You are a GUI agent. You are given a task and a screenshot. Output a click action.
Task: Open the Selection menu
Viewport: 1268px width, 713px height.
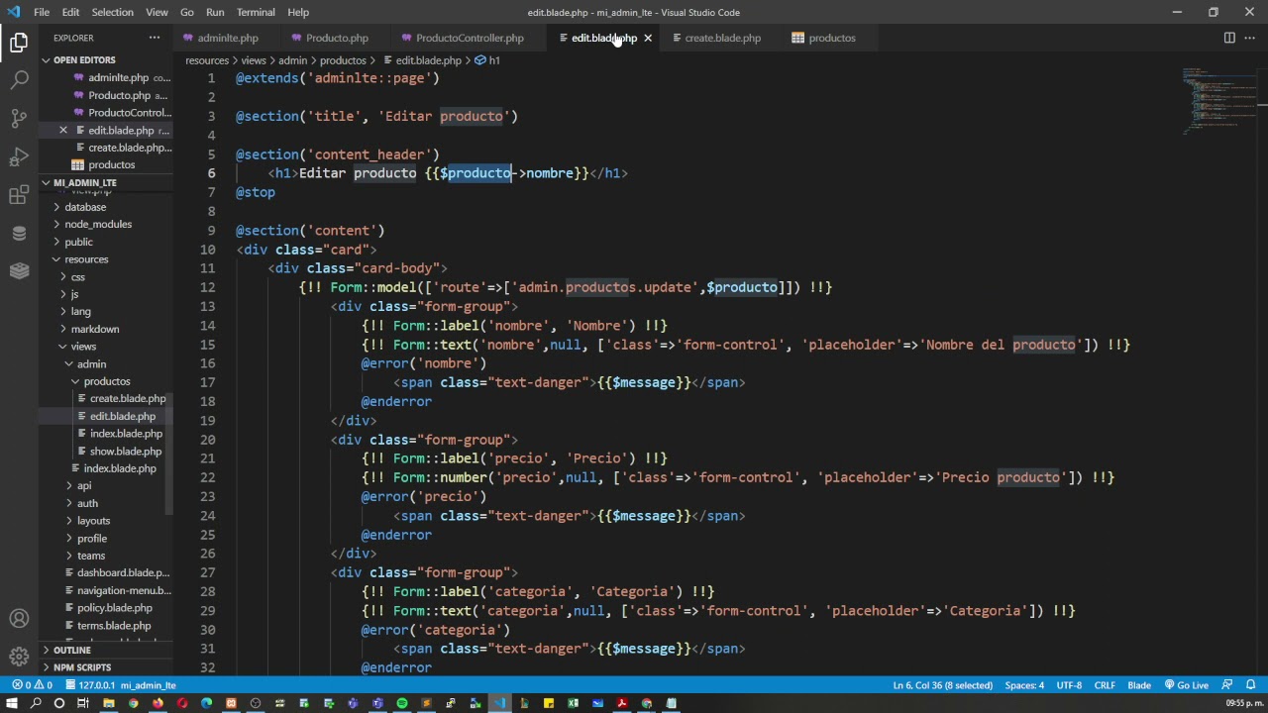[x=112, y=12]
